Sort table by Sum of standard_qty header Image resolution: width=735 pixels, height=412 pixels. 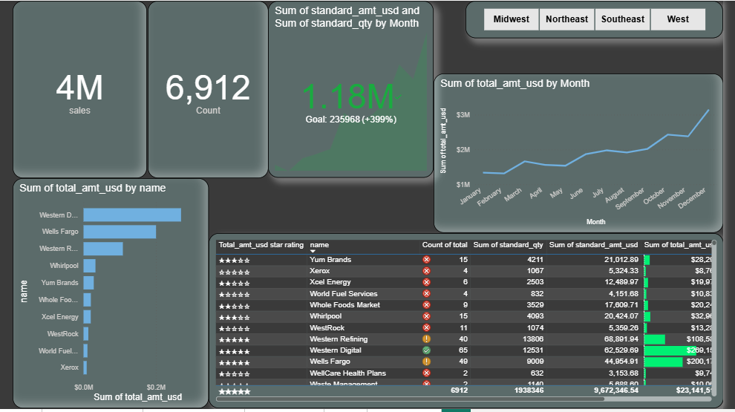(508, 245)
